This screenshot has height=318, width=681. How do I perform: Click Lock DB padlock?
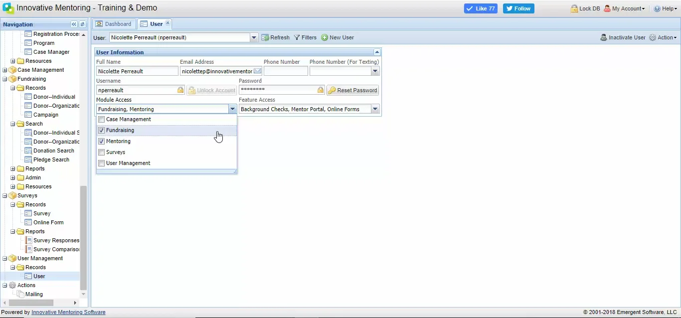click(x=585, y=8)
